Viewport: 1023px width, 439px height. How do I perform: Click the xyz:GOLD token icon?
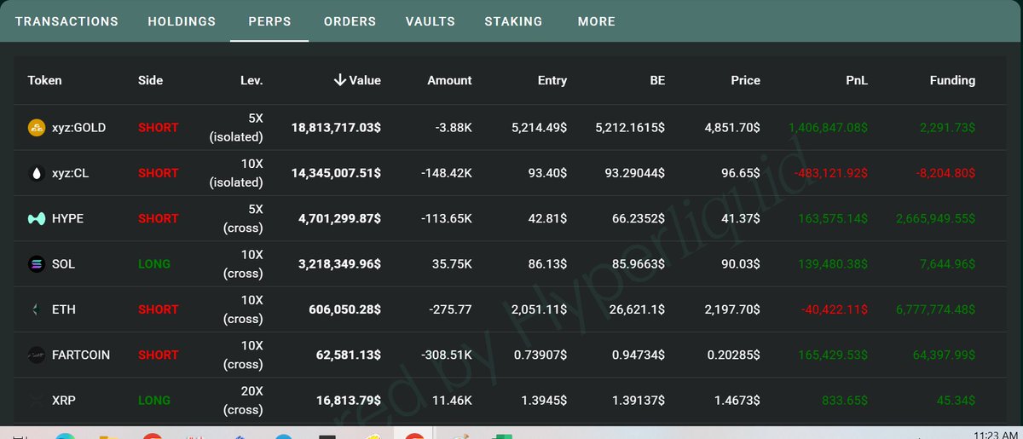pyautogui.click(x=37, y=128)
